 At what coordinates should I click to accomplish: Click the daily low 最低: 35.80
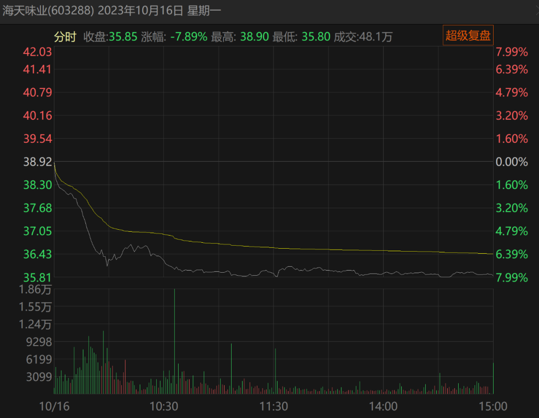(301, 37)
